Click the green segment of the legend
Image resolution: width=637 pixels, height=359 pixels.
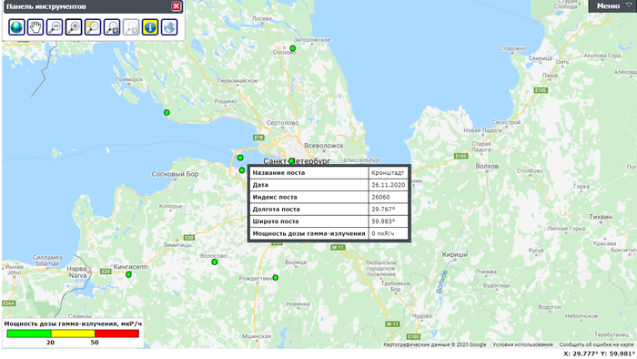[29, 333]
